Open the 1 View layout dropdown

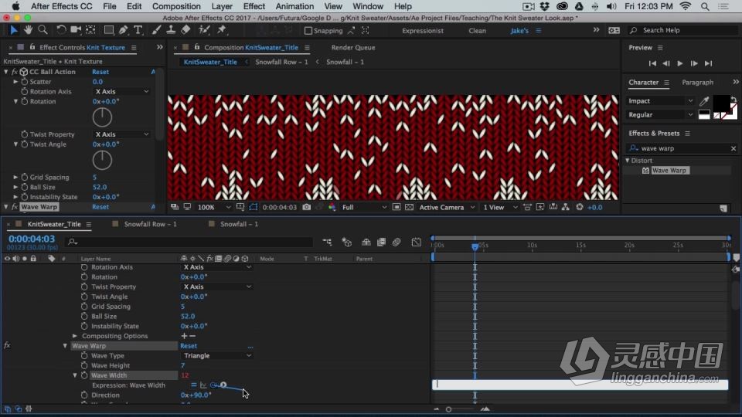(500, 207)
